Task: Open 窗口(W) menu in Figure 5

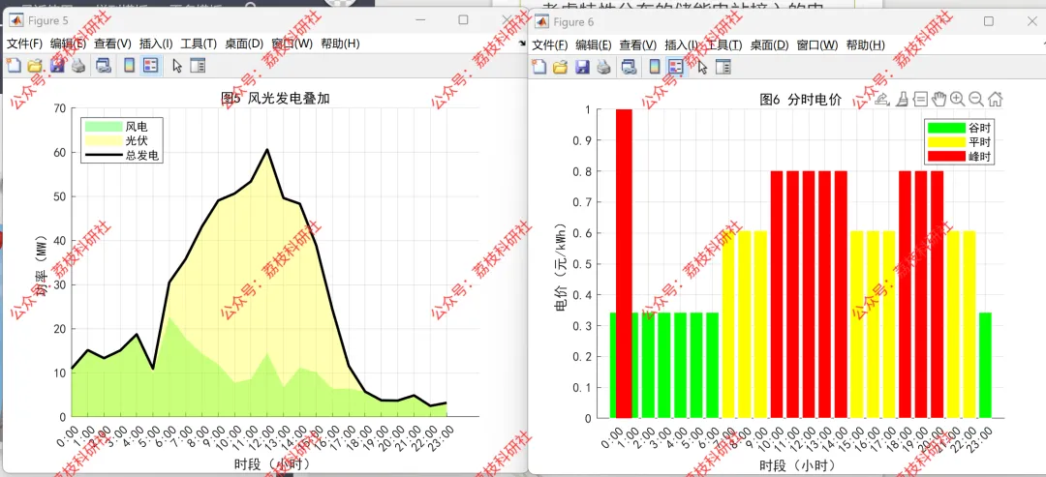Action: point(292,44)
